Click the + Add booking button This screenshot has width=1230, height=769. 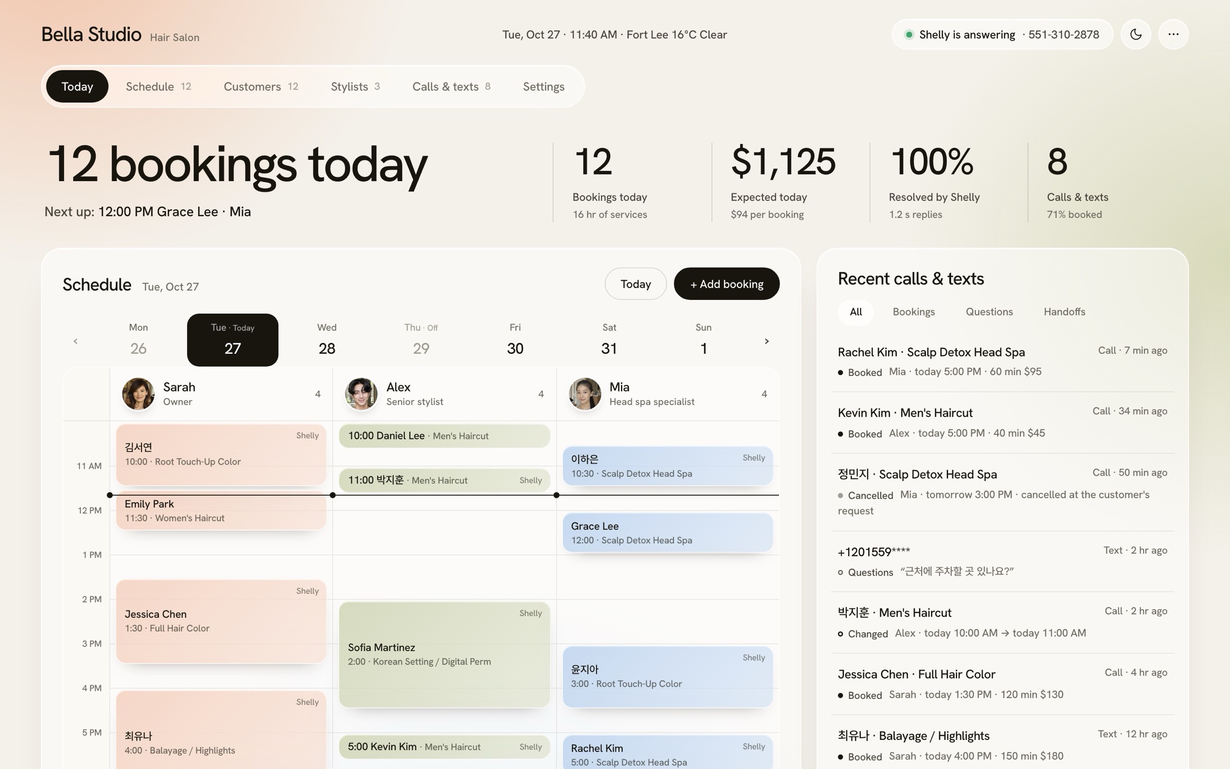point(727,284)
